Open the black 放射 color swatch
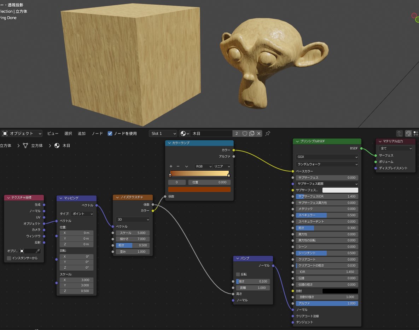 point(340,291)
